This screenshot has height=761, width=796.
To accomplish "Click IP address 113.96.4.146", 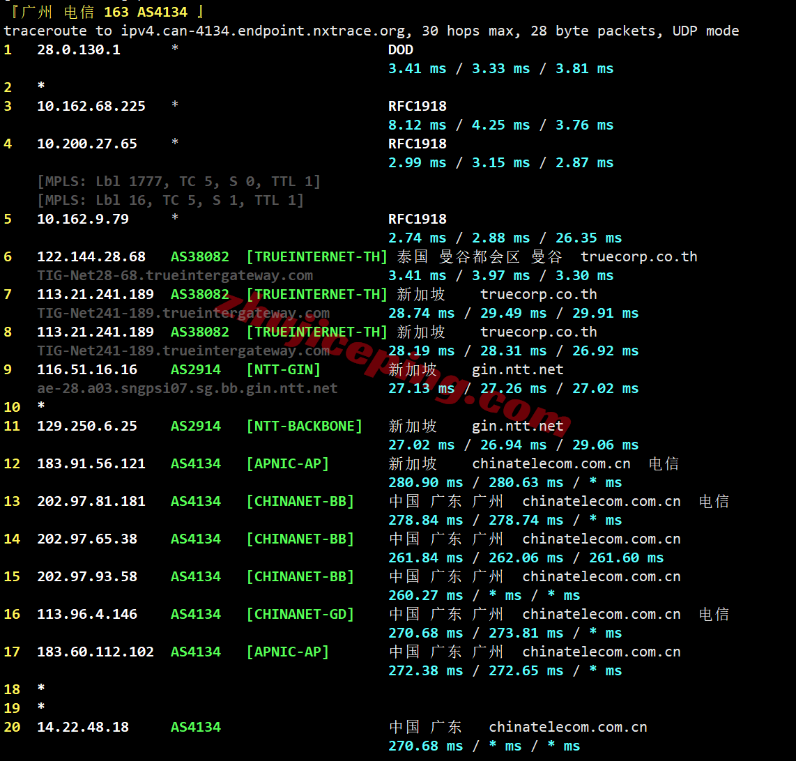I will pyautogui.click(x=87, y=614).
